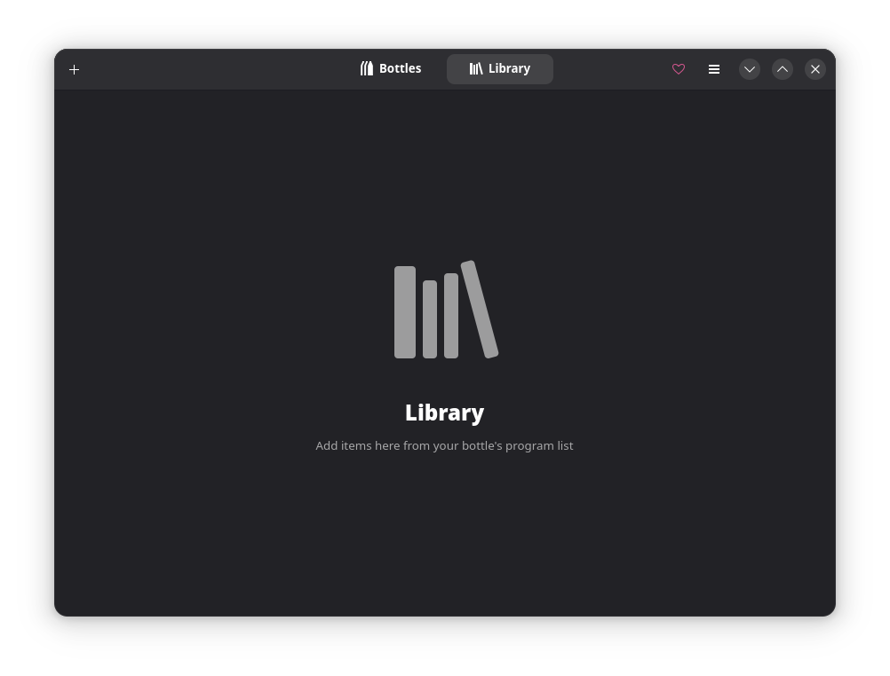890x676 pixels.
Task: Maximize the window with the up chevron button
Action: pyautogui.click(x=783, y=69)
